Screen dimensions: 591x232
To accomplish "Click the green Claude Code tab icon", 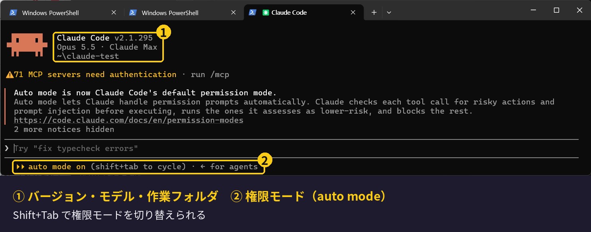I will (x=266, y=13).
